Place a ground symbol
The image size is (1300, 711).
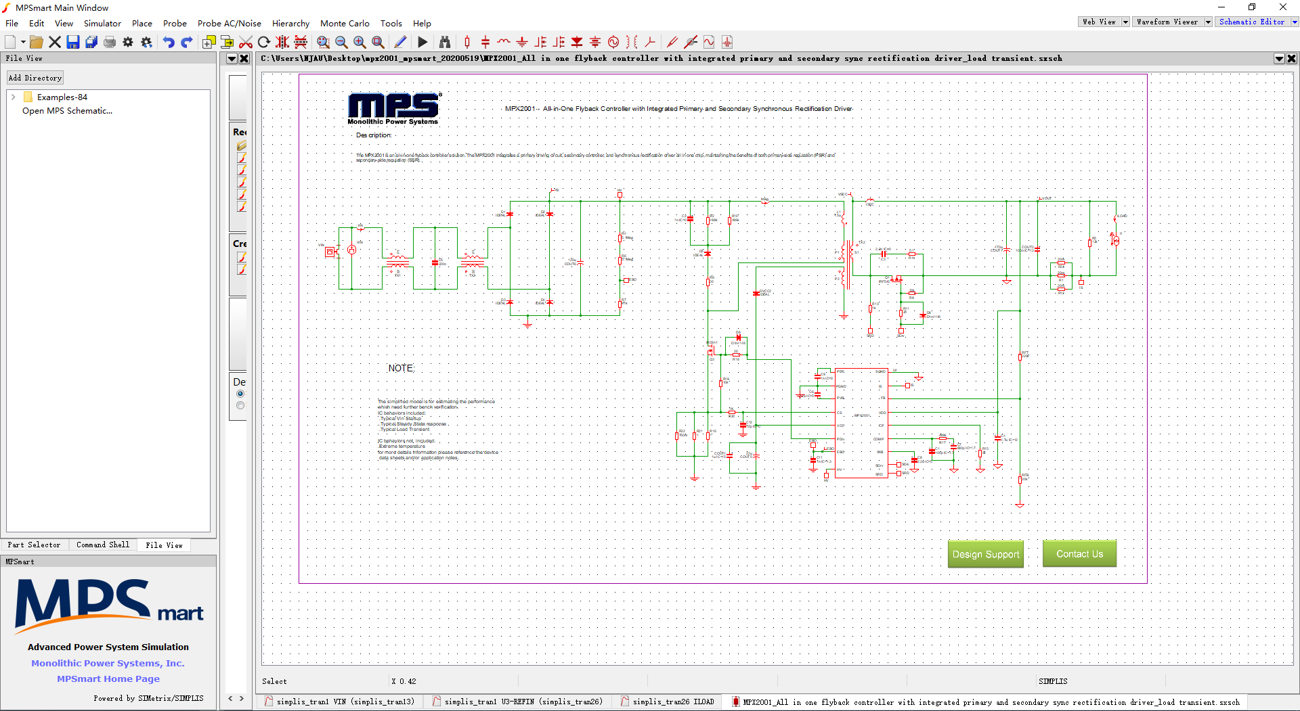pos(522,42)
